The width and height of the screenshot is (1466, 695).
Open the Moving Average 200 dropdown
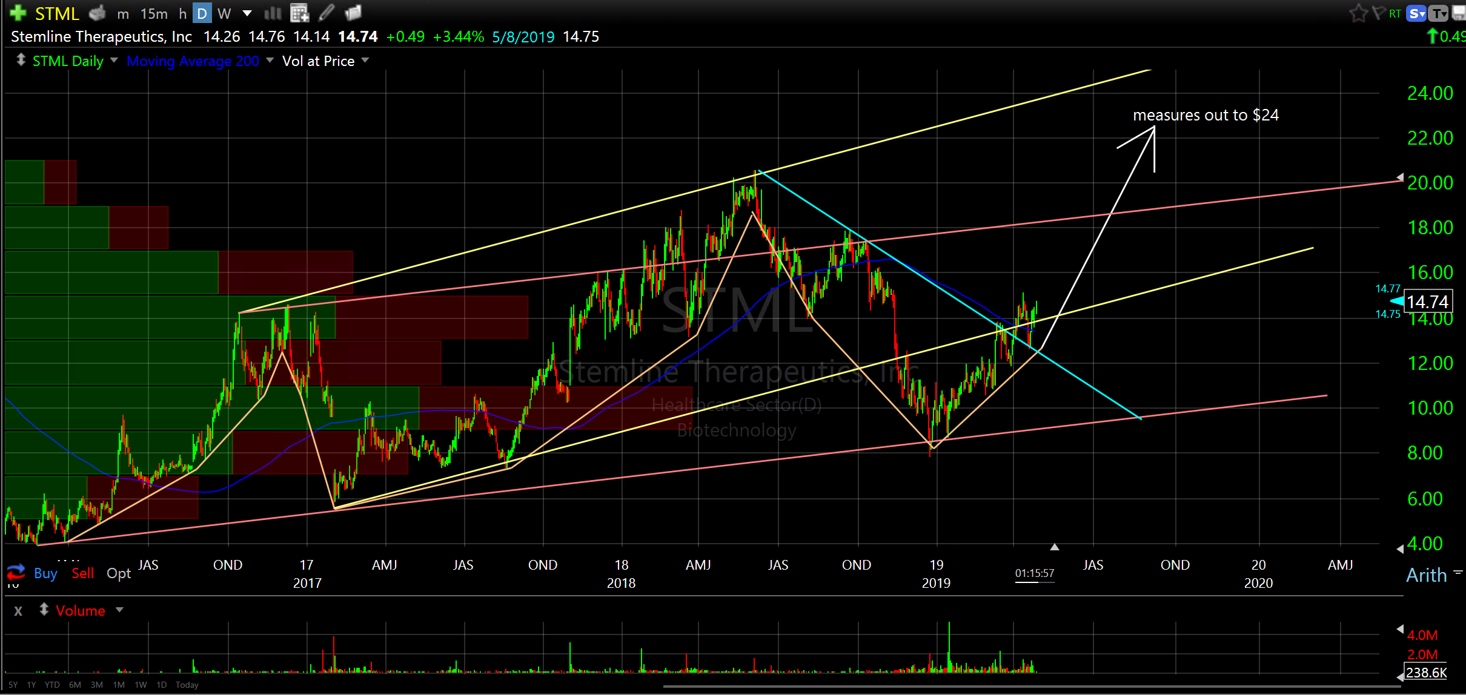pos(270,61)
